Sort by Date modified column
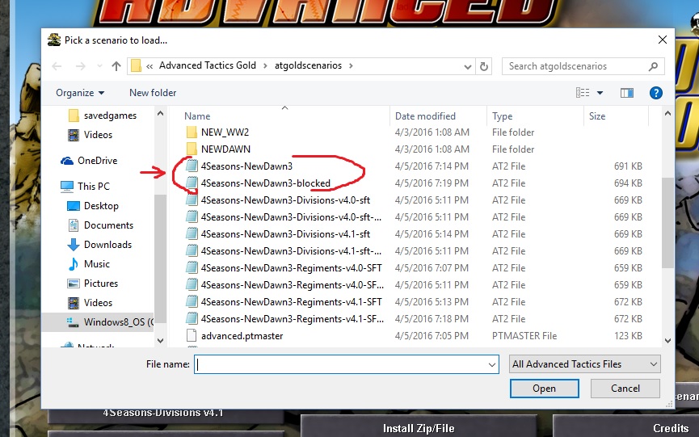Screen dimensions: 699x437 coord(425,116)
